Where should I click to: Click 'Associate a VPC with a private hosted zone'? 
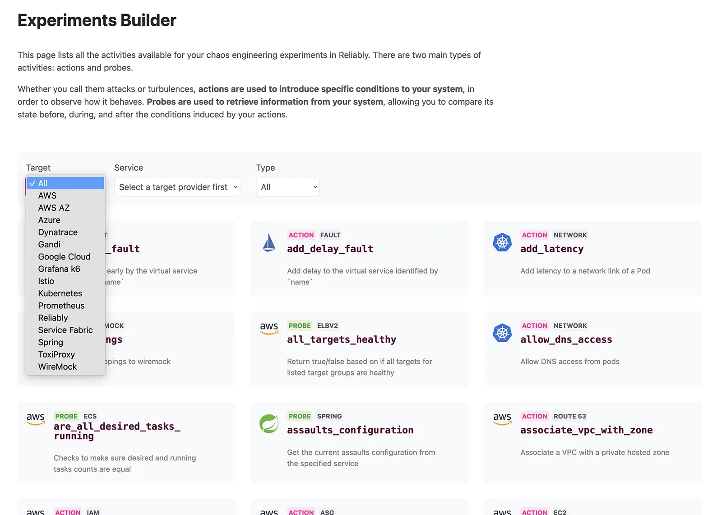(595, 452)
